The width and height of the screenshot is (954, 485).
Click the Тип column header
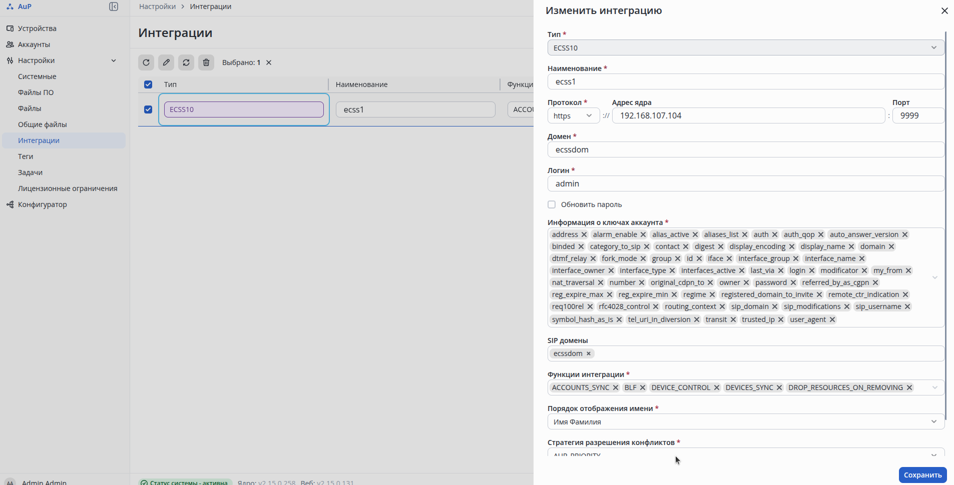point(170,84)
